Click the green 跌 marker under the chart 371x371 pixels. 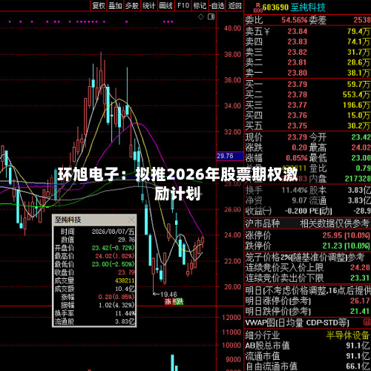tap(180, 301)
